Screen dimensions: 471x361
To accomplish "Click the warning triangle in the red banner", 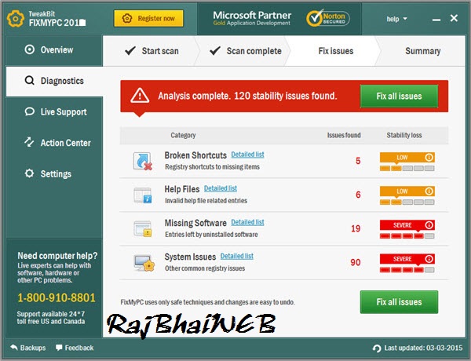I will 140,96.
